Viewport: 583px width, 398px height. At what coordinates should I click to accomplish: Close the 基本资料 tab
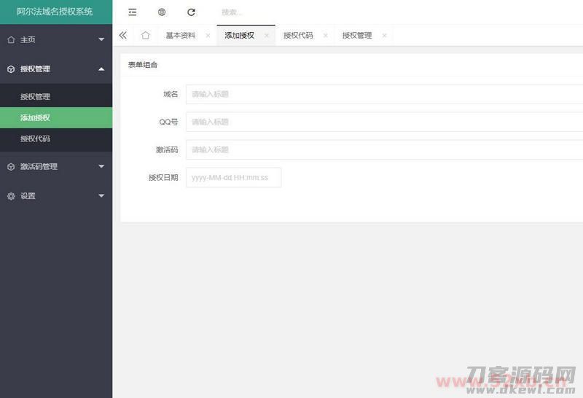(208, 36)
